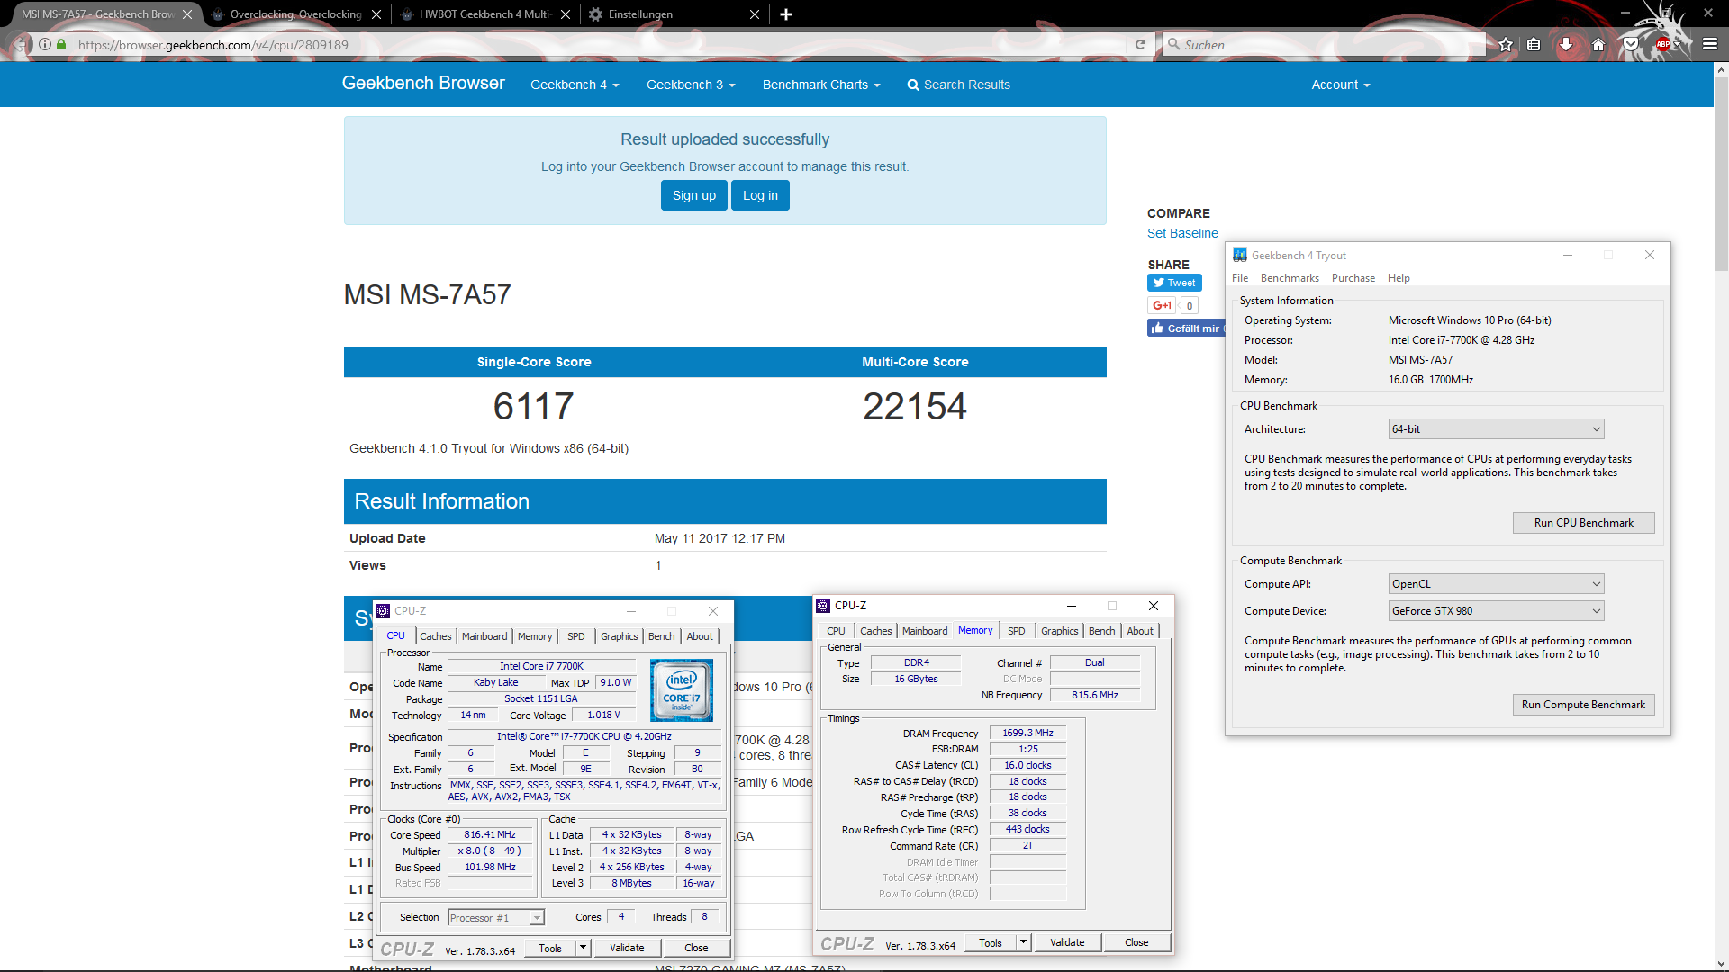
Task: Open the downloads arrow icon
Action: pyautogui.click(x=1566, y=44)
